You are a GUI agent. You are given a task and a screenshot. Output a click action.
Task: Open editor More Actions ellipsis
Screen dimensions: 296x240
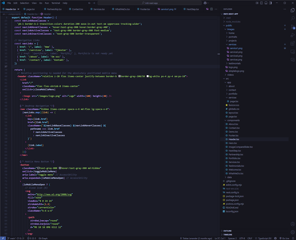coord(216,9)
